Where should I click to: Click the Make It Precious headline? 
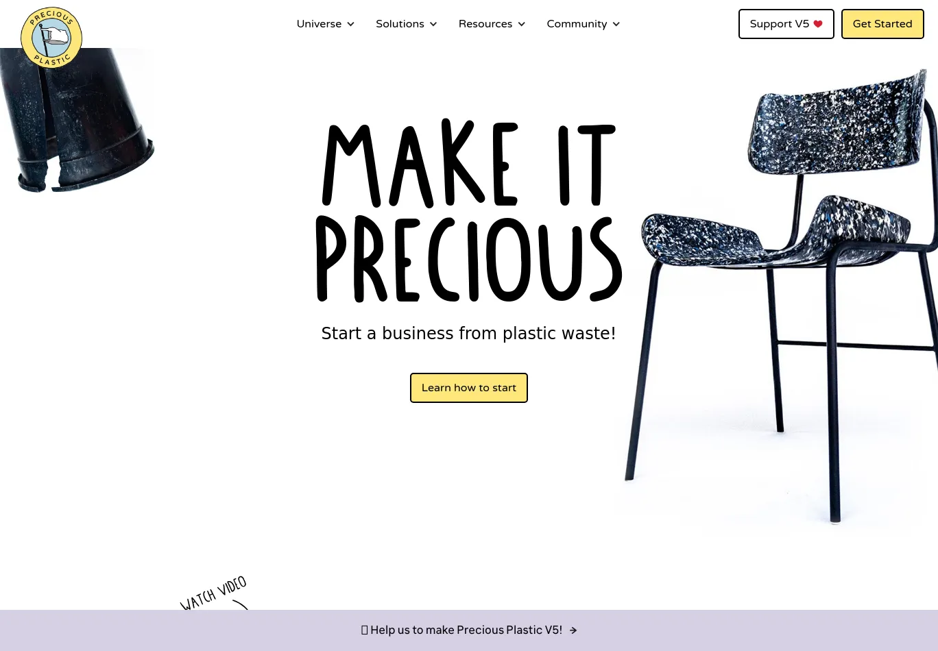pos(469,210)
